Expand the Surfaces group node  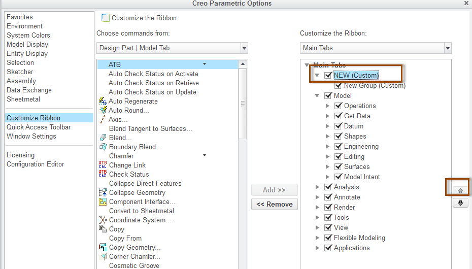pyautogui.click(x=327, y=166)
